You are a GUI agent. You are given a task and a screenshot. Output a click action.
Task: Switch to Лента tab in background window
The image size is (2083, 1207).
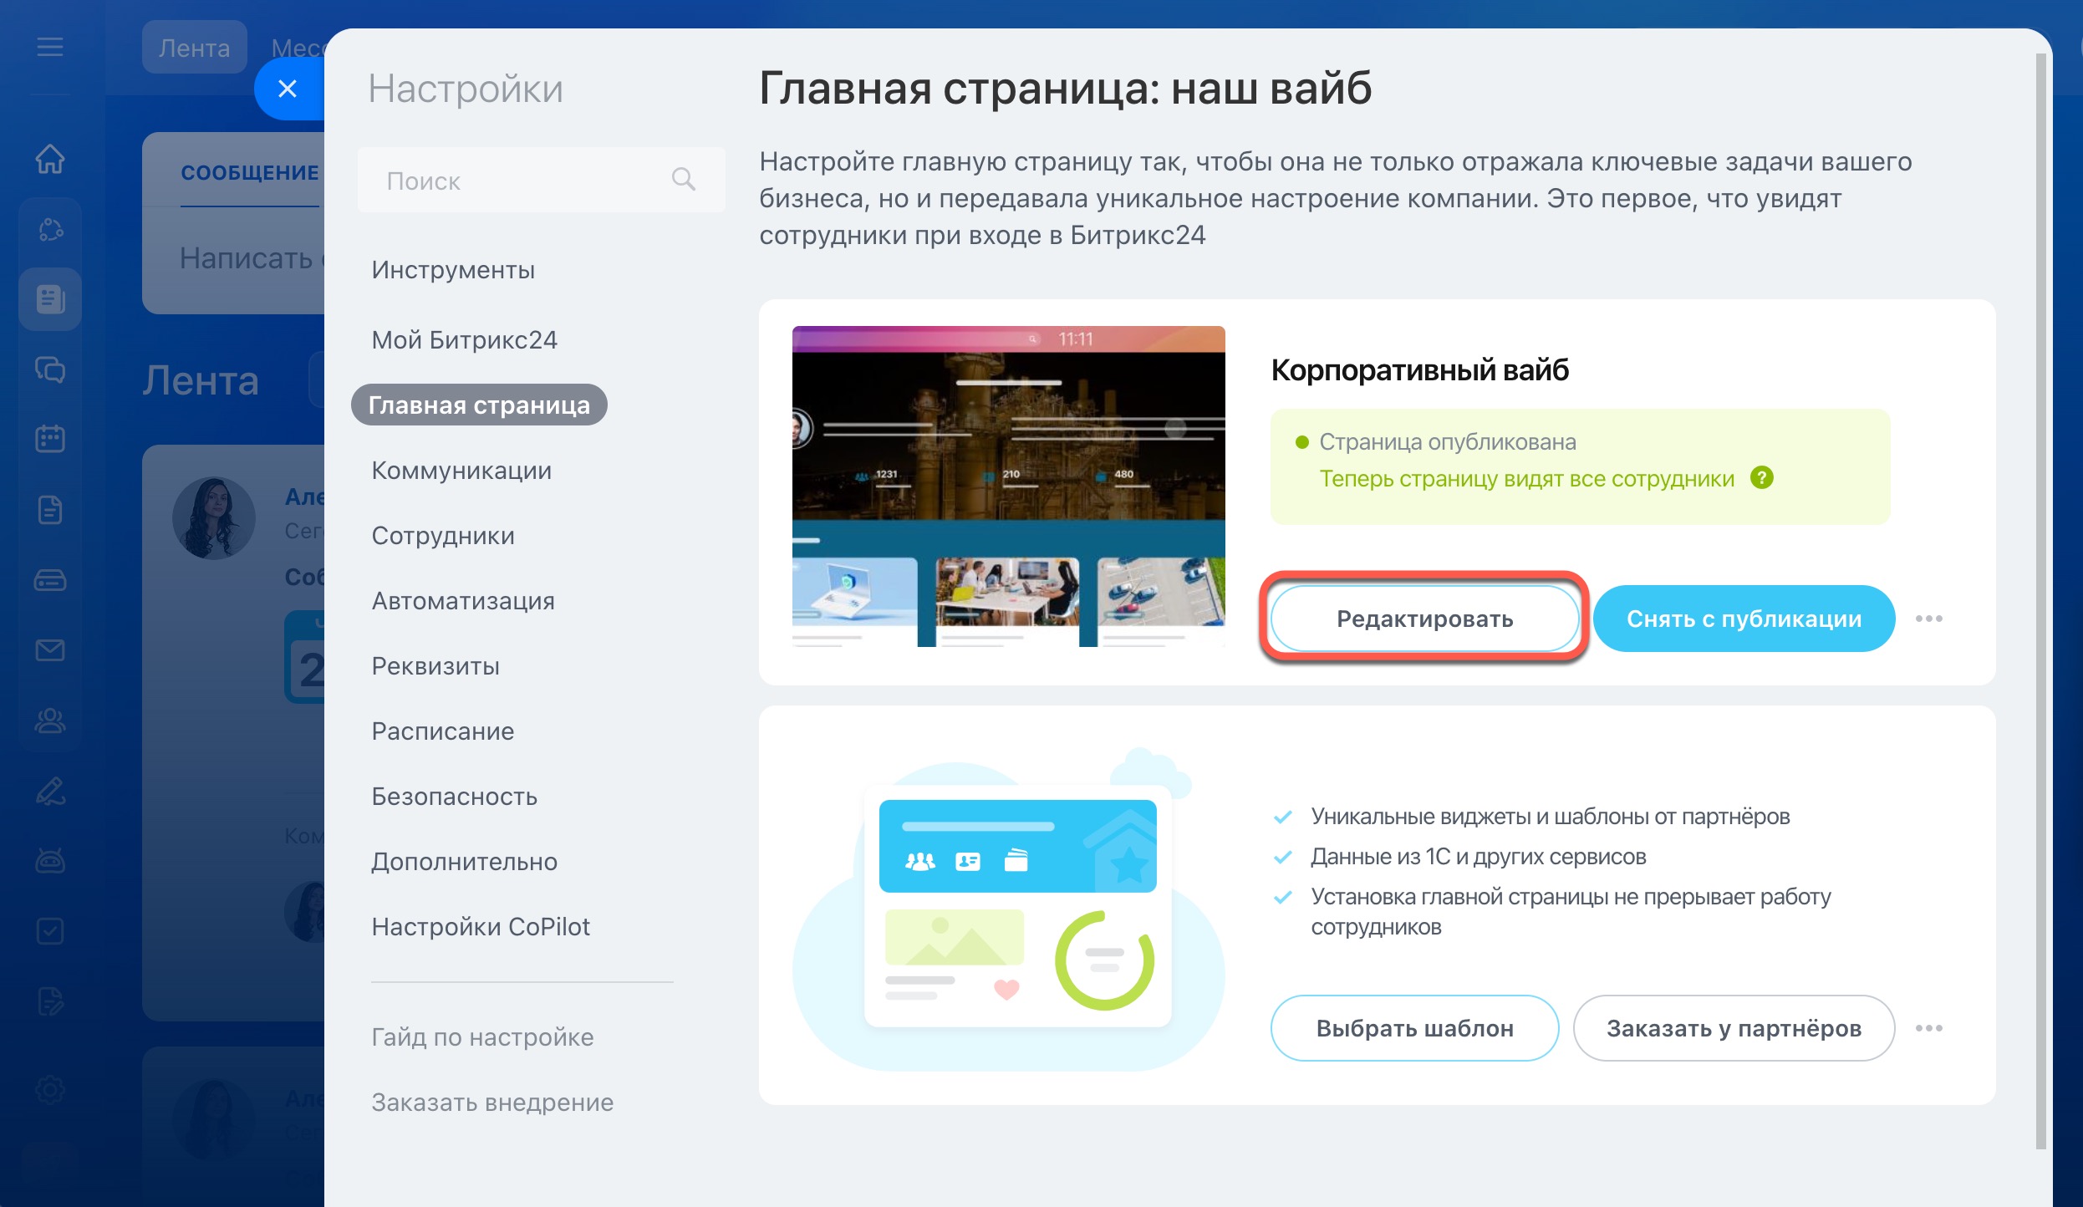click(x=194, y=48)
